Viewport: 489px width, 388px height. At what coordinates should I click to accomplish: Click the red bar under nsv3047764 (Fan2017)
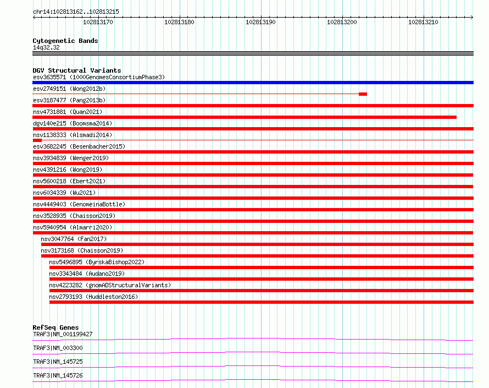tap(257, 244)
